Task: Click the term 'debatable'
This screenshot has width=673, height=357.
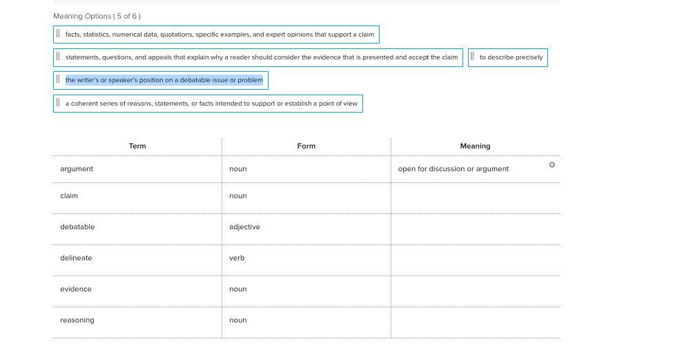Action: tap(77, 226)
